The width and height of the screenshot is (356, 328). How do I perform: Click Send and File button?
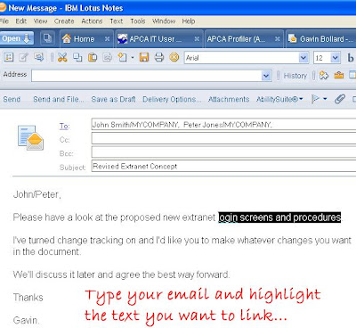point(59,99)
